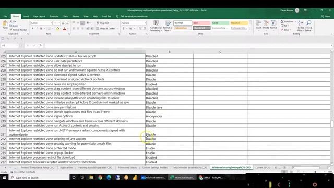Open the Android Compliance Policy sheet tab
334x188 pixels.
38,168
